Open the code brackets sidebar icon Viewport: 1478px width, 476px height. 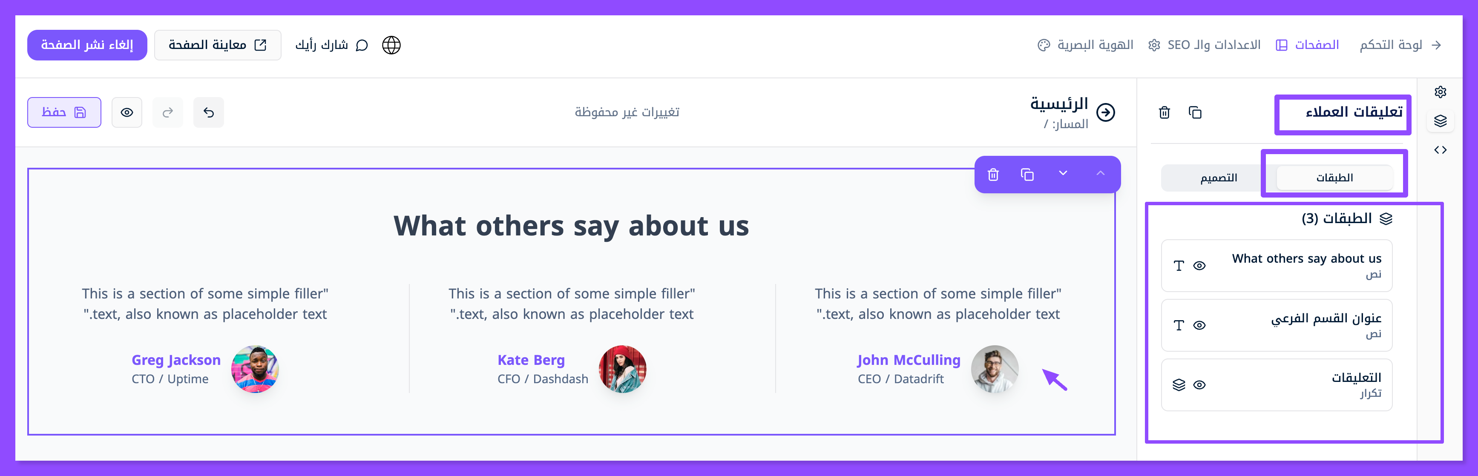point(1440,150)
